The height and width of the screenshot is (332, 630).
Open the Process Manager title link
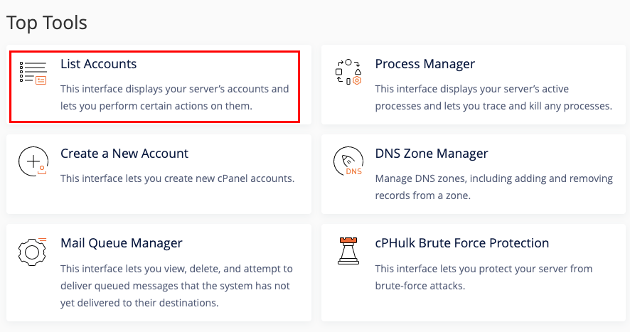(x=425, y=64)
